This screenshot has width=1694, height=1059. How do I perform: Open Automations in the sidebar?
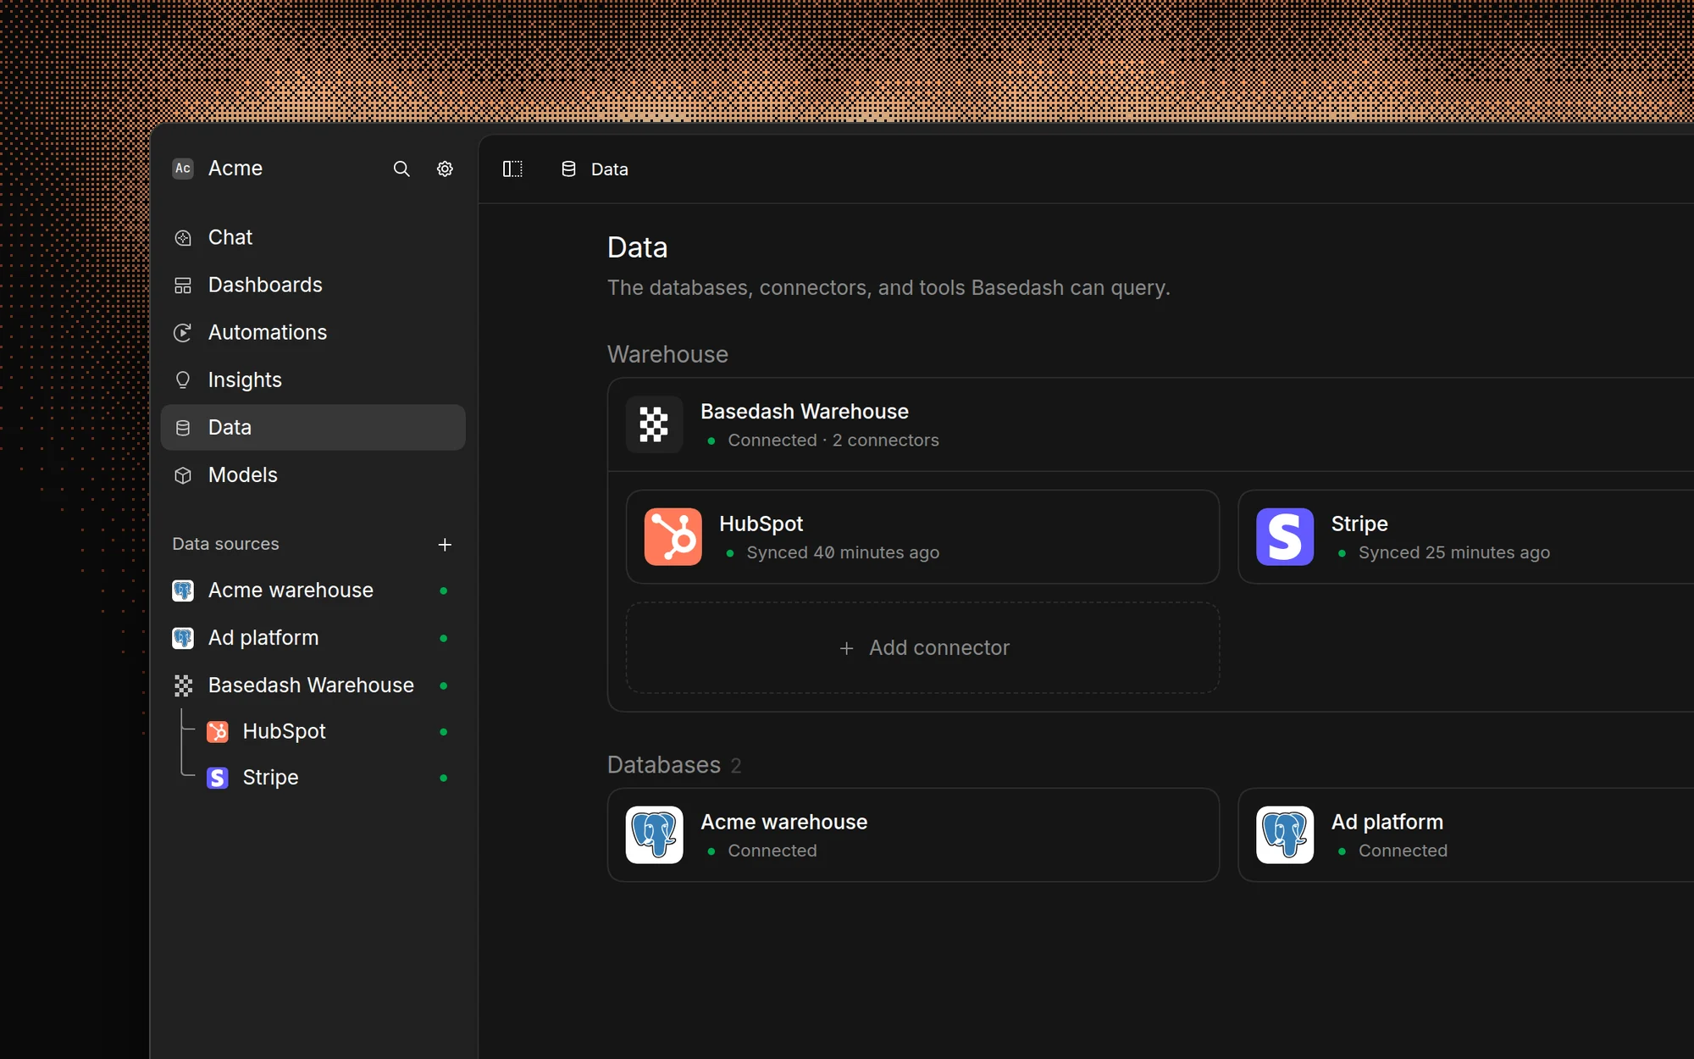pyautogui.click(x=313, y=332)
